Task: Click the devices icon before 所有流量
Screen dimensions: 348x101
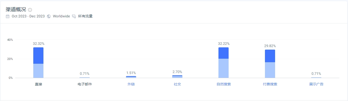Action: [x=74, y=16]
